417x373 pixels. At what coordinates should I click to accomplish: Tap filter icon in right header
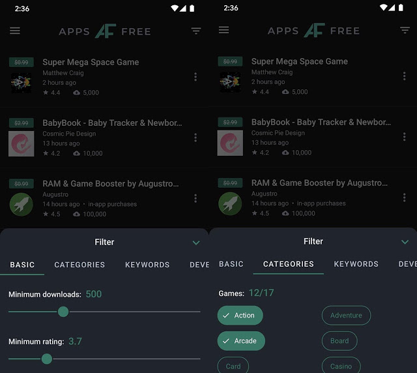point(405,30)
